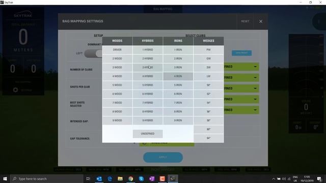Choose 2 WOOD in the club grid
326x183 pixels.
point(117,59)
